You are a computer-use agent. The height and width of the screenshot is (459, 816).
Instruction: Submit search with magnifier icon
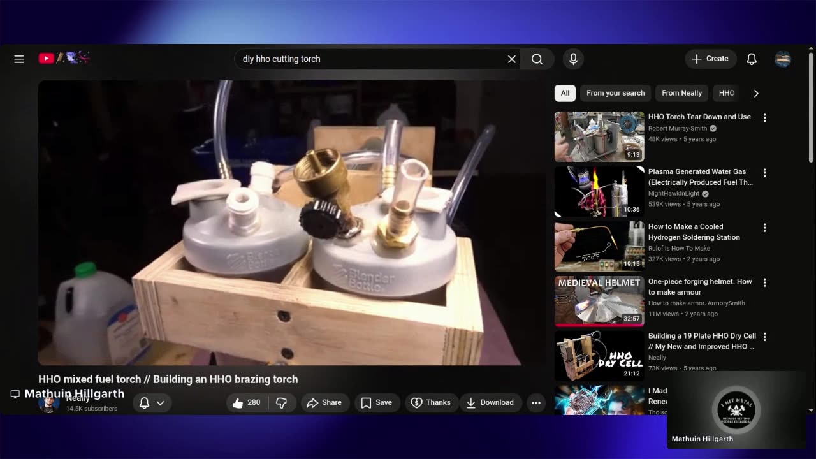(537, 59)
